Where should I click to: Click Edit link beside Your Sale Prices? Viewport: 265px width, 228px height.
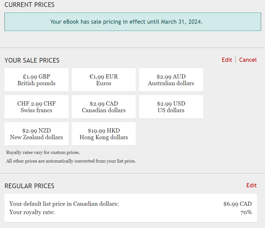(x=227, y=60)
